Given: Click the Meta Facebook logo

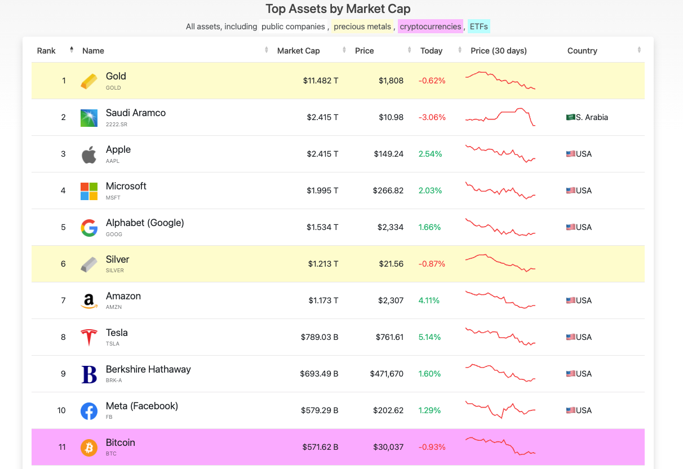Looking at the screenshot, I should coord(89,411).
